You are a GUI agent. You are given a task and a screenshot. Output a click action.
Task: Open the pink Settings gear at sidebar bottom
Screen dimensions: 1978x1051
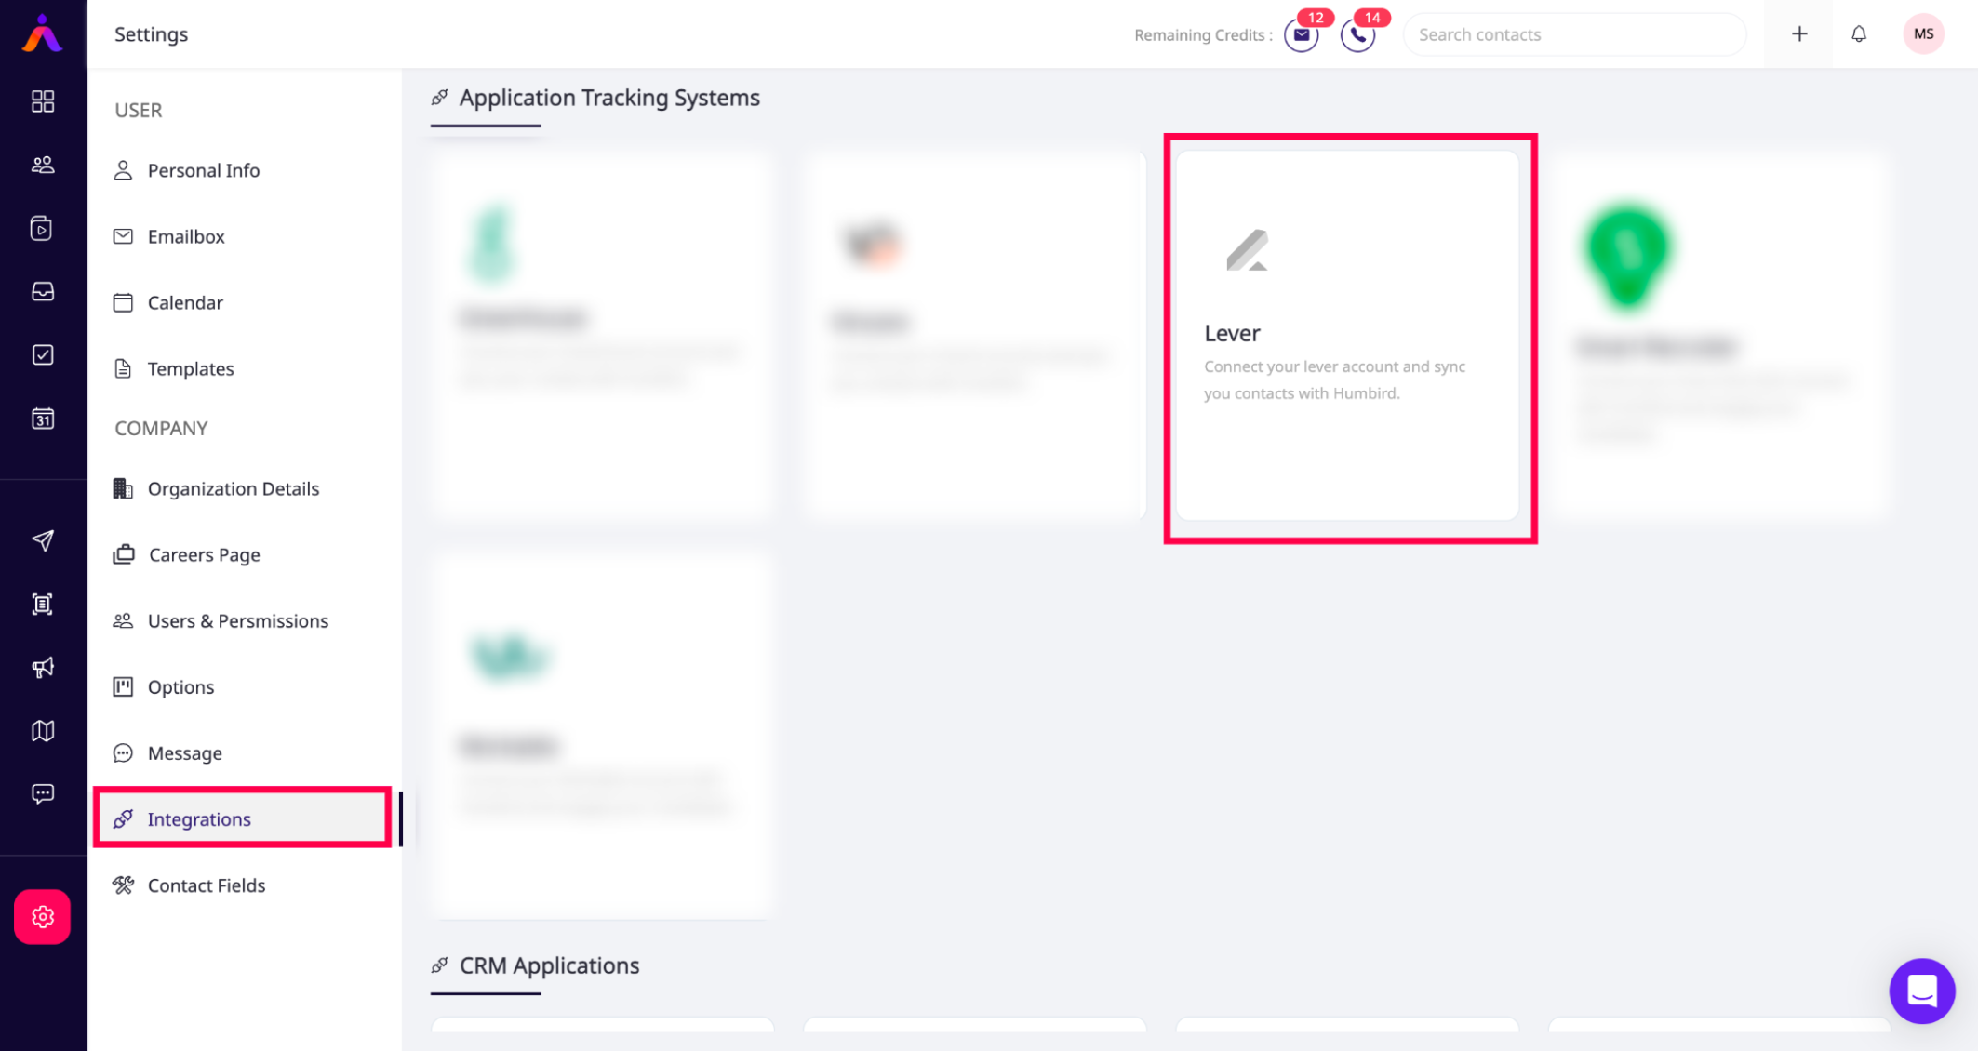coord(42,916)
